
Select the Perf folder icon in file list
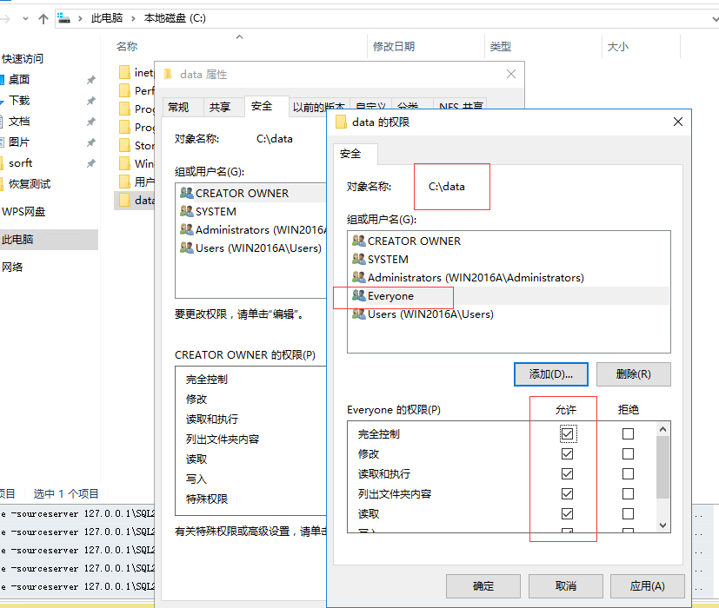(x=124, y=90)
